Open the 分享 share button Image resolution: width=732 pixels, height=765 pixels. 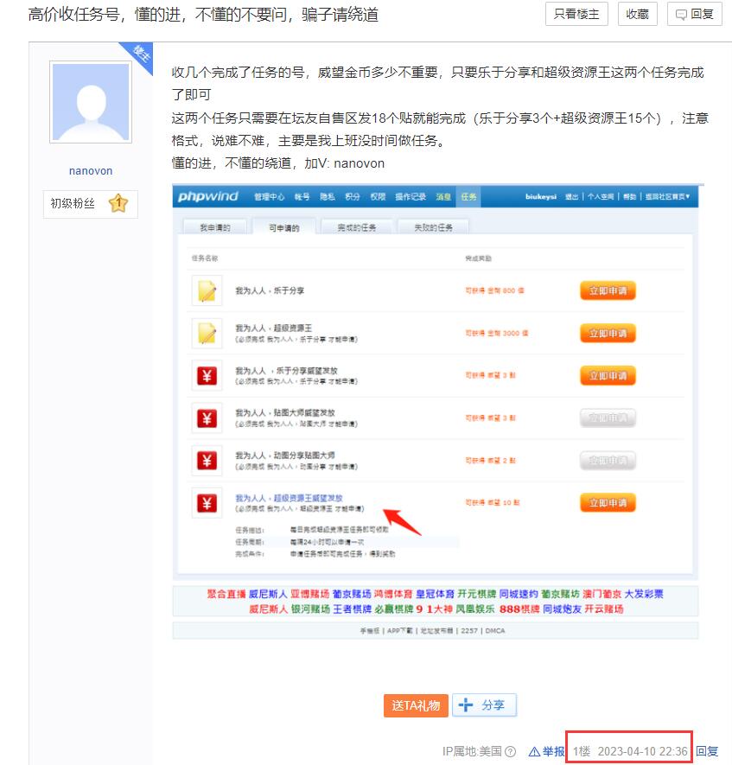(484, 705)
